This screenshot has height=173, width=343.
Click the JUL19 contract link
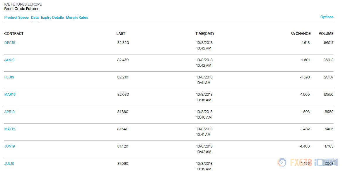pos(9,164)
